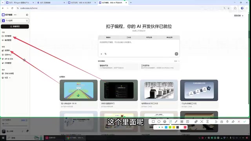Pick the green color swatch

click(170, 127)
